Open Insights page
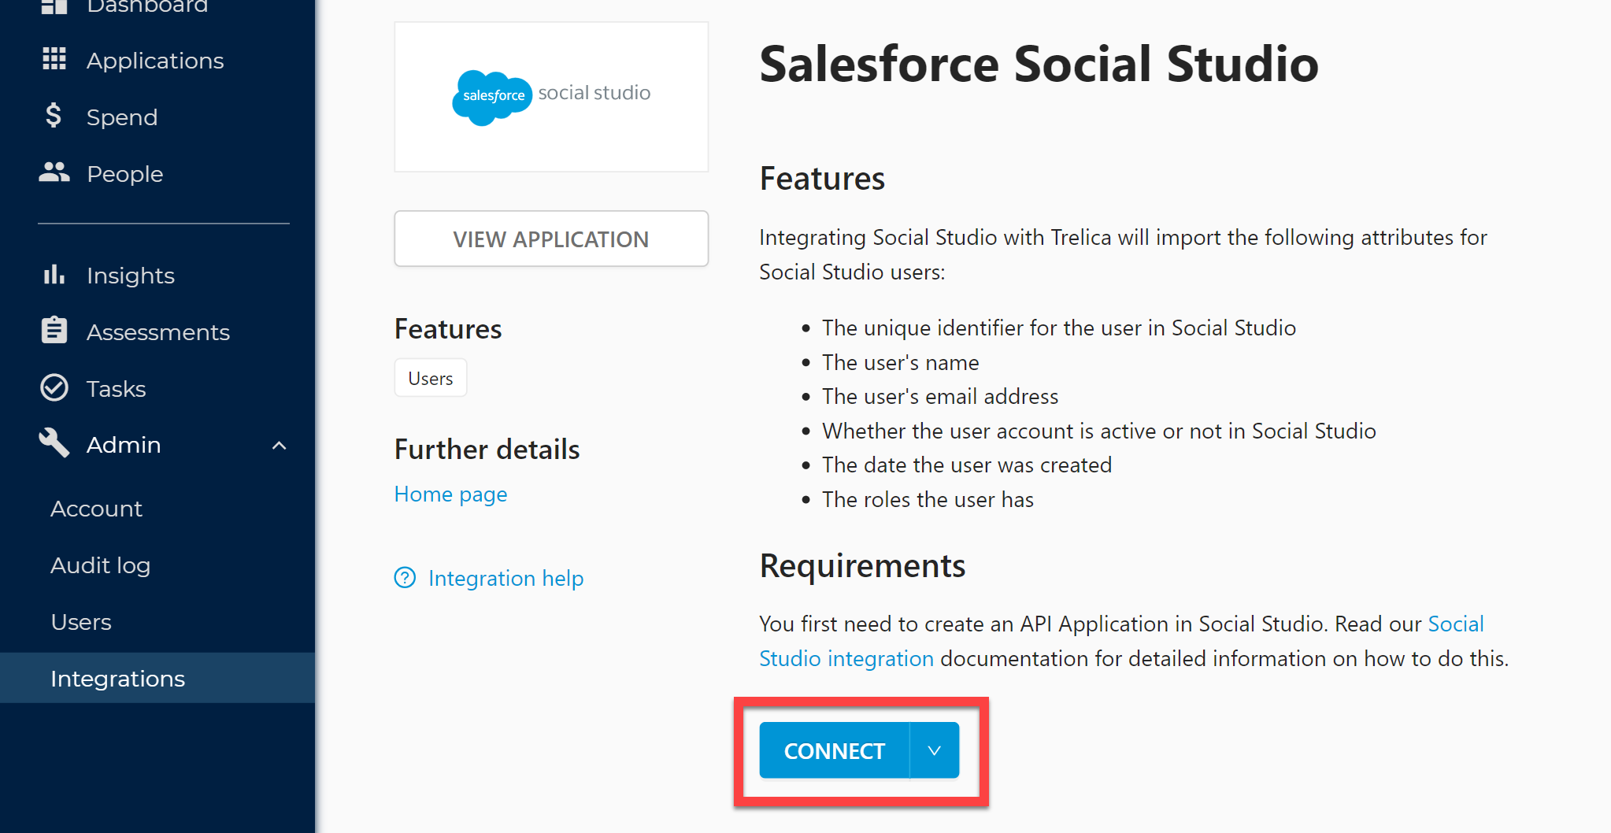Viewport: 1611px width, 833px height. click(x=131, y=276)
